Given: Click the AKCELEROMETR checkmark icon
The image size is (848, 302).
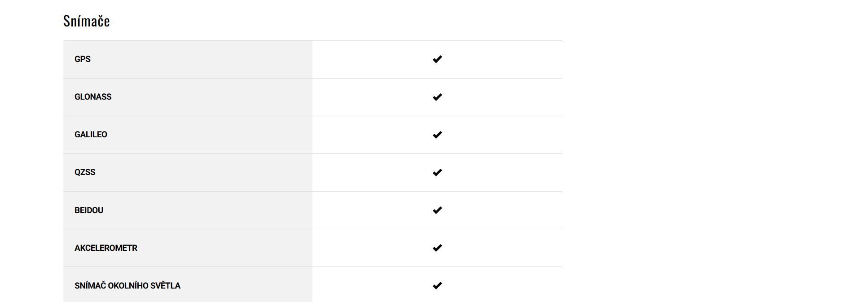Looking at the screenshot, I should coord(437,248).
